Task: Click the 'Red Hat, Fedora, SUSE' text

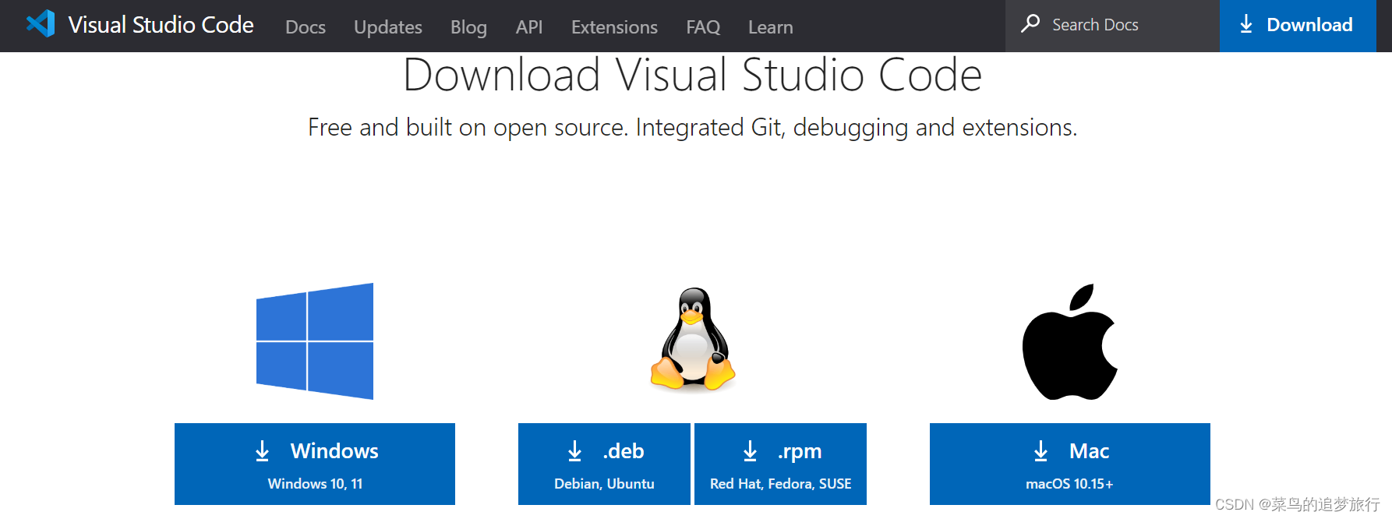Action: (x=780, y=484)
